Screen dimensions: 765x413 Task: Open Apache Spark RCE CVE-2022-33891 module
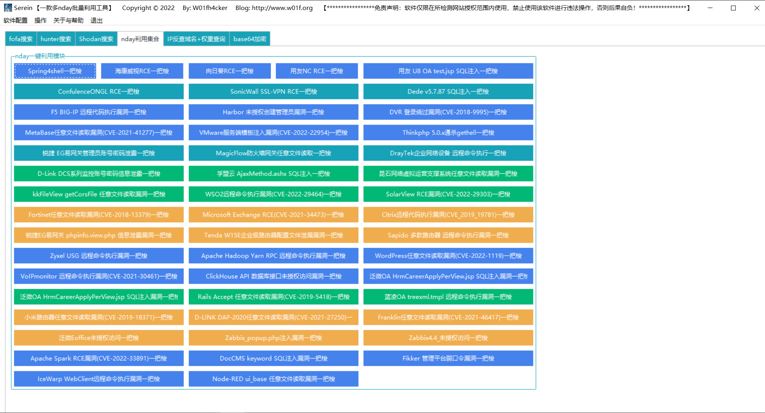99,358
